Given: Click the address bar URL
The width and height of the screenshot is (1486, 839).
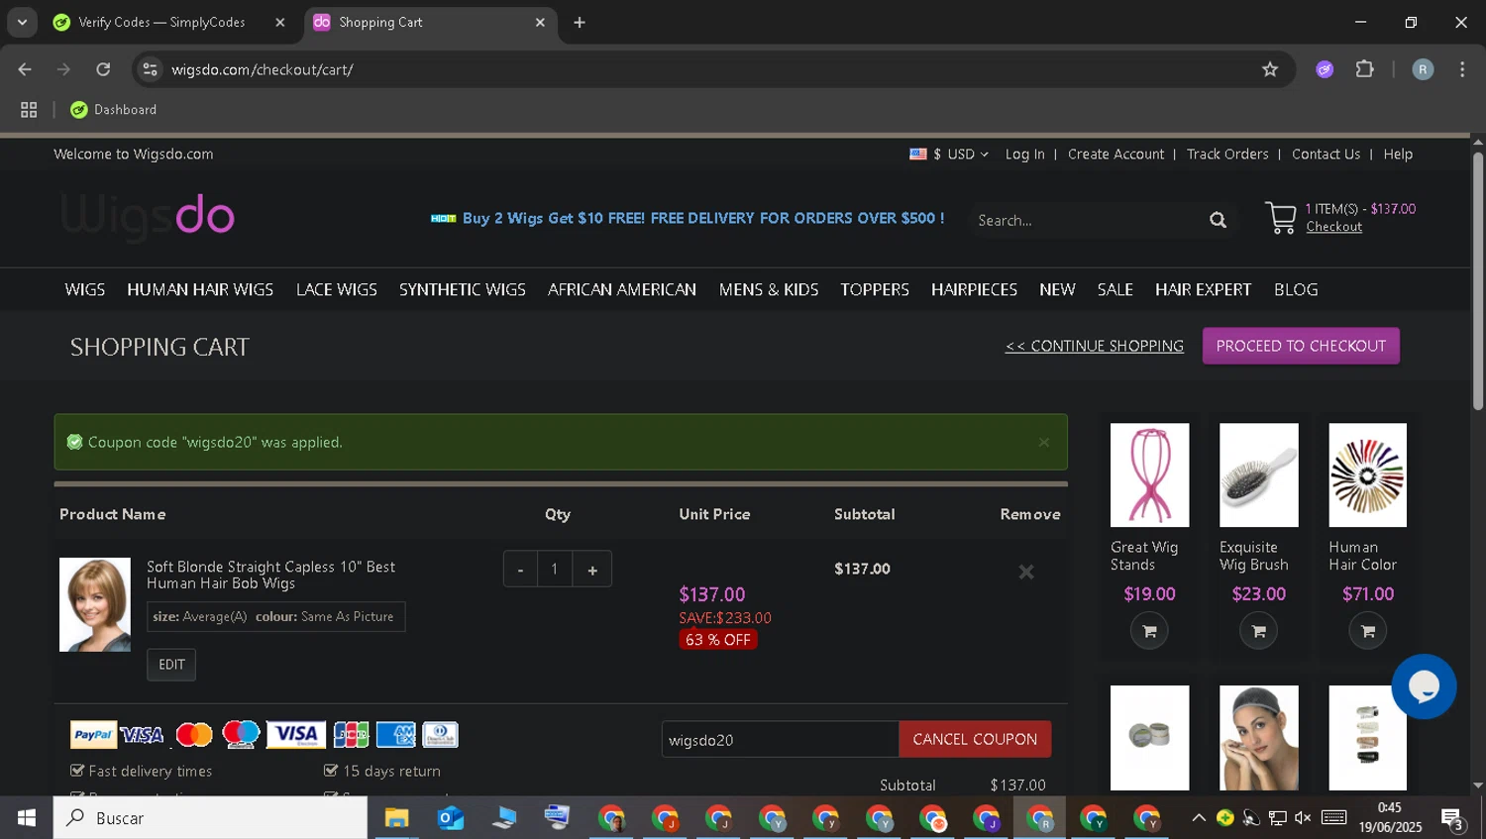Looking at the screenshot, I should [262, 69].
